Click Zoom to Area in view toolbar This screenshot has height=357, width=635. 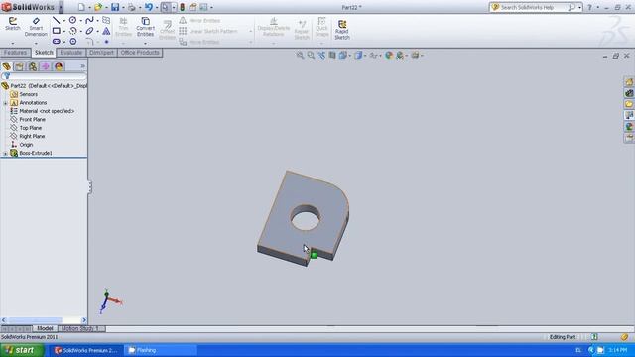coord(311,56)
